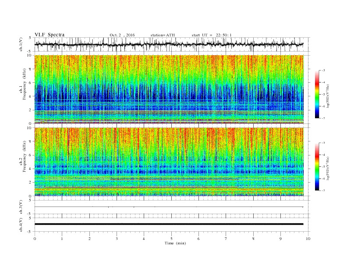This screenshot has width=347, height=268.
Task: Click time axis tick label "0" at bottom
Action: 35,239
